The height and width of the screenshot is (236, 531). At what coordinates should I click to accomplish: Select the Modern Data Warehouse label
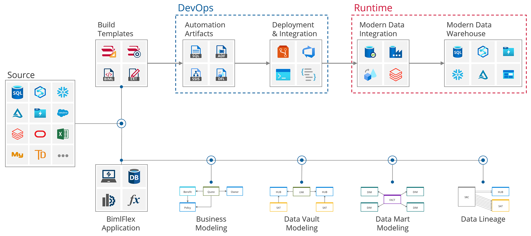(x=469, y=29)
